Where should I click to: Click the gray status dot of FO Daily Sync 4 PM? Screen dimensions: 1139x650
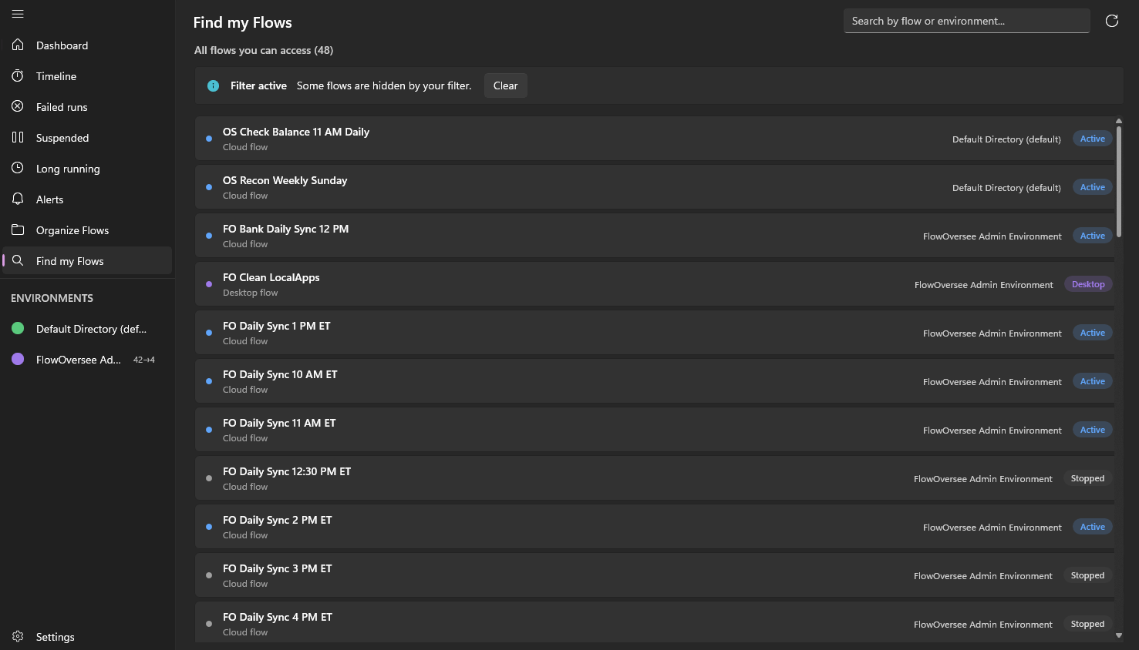coord(209,624)
